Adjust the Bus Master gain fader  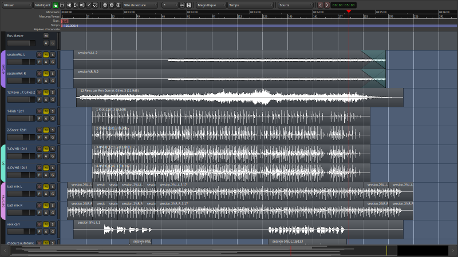[x=21, y=43]
